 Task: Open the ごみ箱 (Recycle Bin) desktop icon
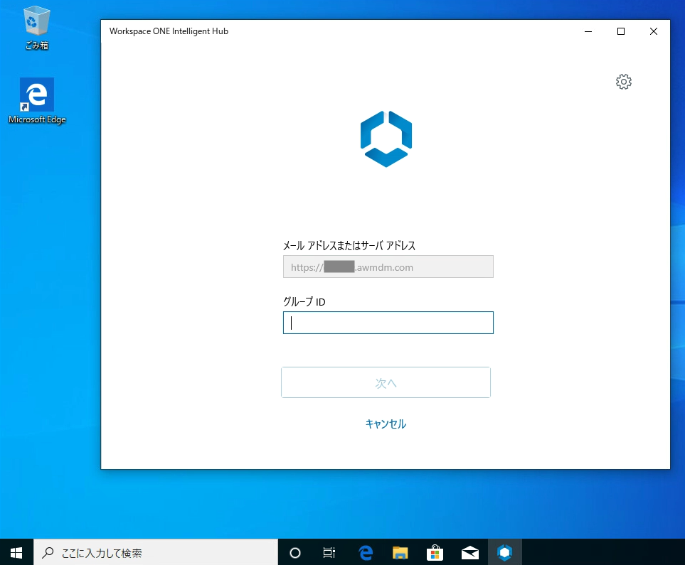point(36,21)
